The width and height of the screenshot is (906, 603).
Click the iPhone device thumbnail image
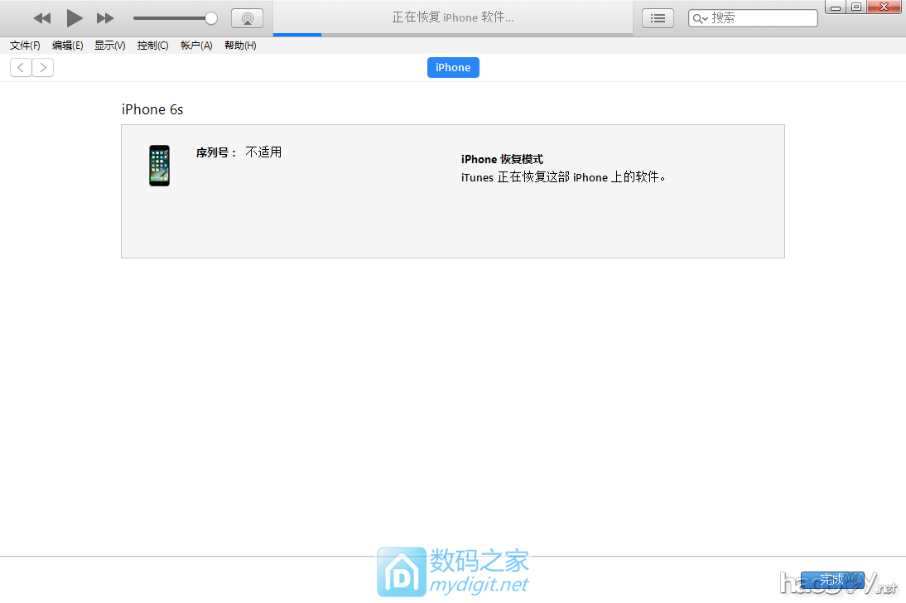(159, 166)
